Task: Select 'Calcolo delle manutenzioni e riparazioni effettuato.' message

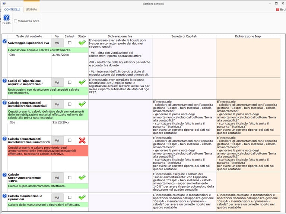Action: tap(48, 205)
